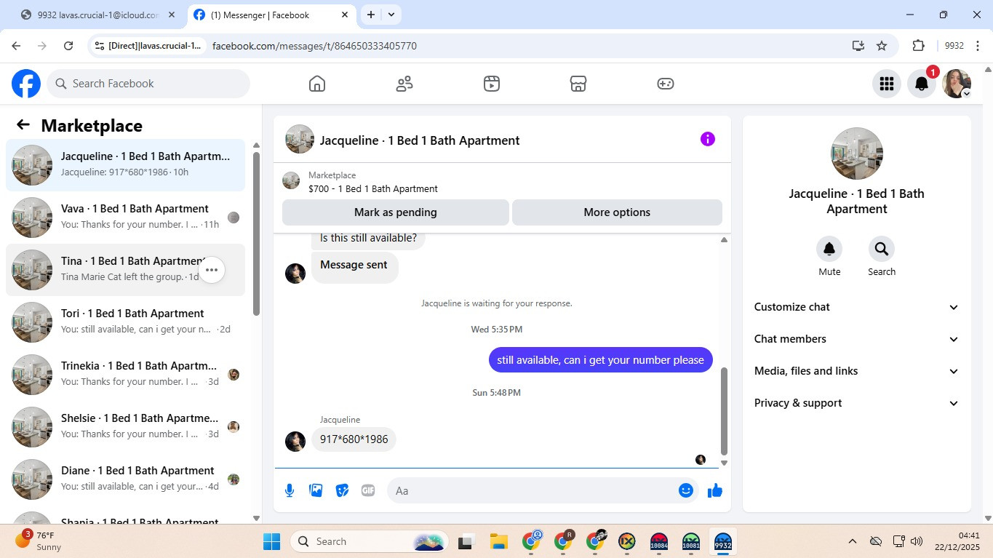Open the $700 - 1 Bed 1 Bath listing link
The width and height of the screenshot is (993, 558).
[x=373, y=188]
